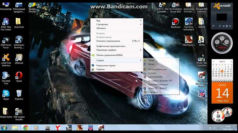Open the AsusTools folder
The width and height of the screenshot is (238, 133).
tap(19, 23)
